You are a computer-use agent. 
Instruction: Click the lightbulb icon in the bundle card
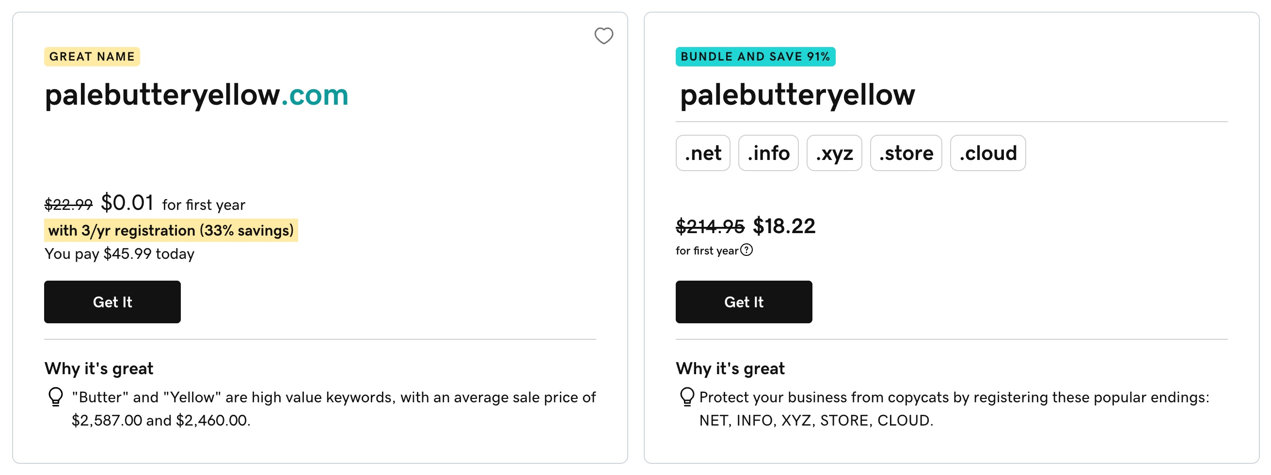tap(687, 396)
